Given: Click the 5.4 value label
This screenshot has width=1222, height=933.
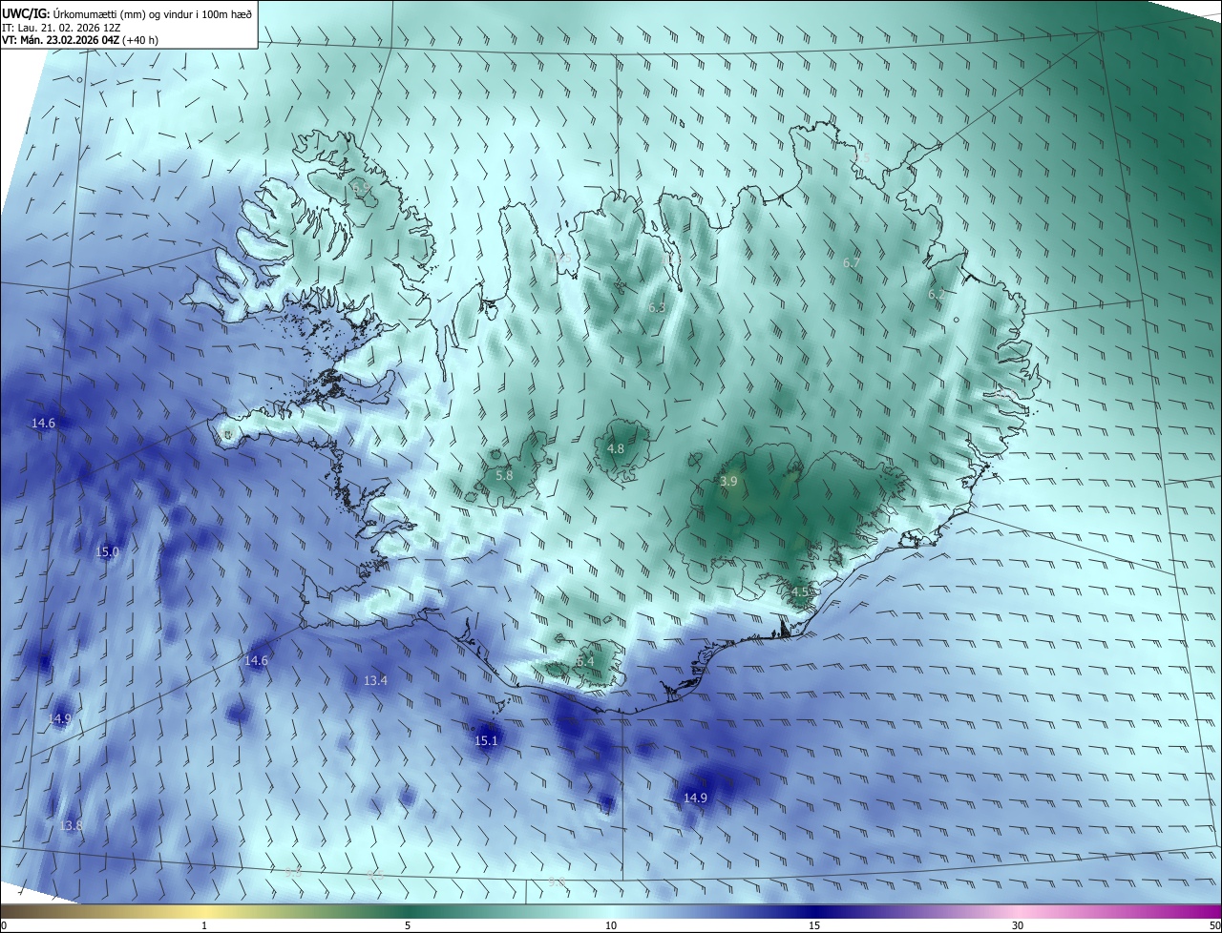Looking at the screenshot, I should (585, 662).
